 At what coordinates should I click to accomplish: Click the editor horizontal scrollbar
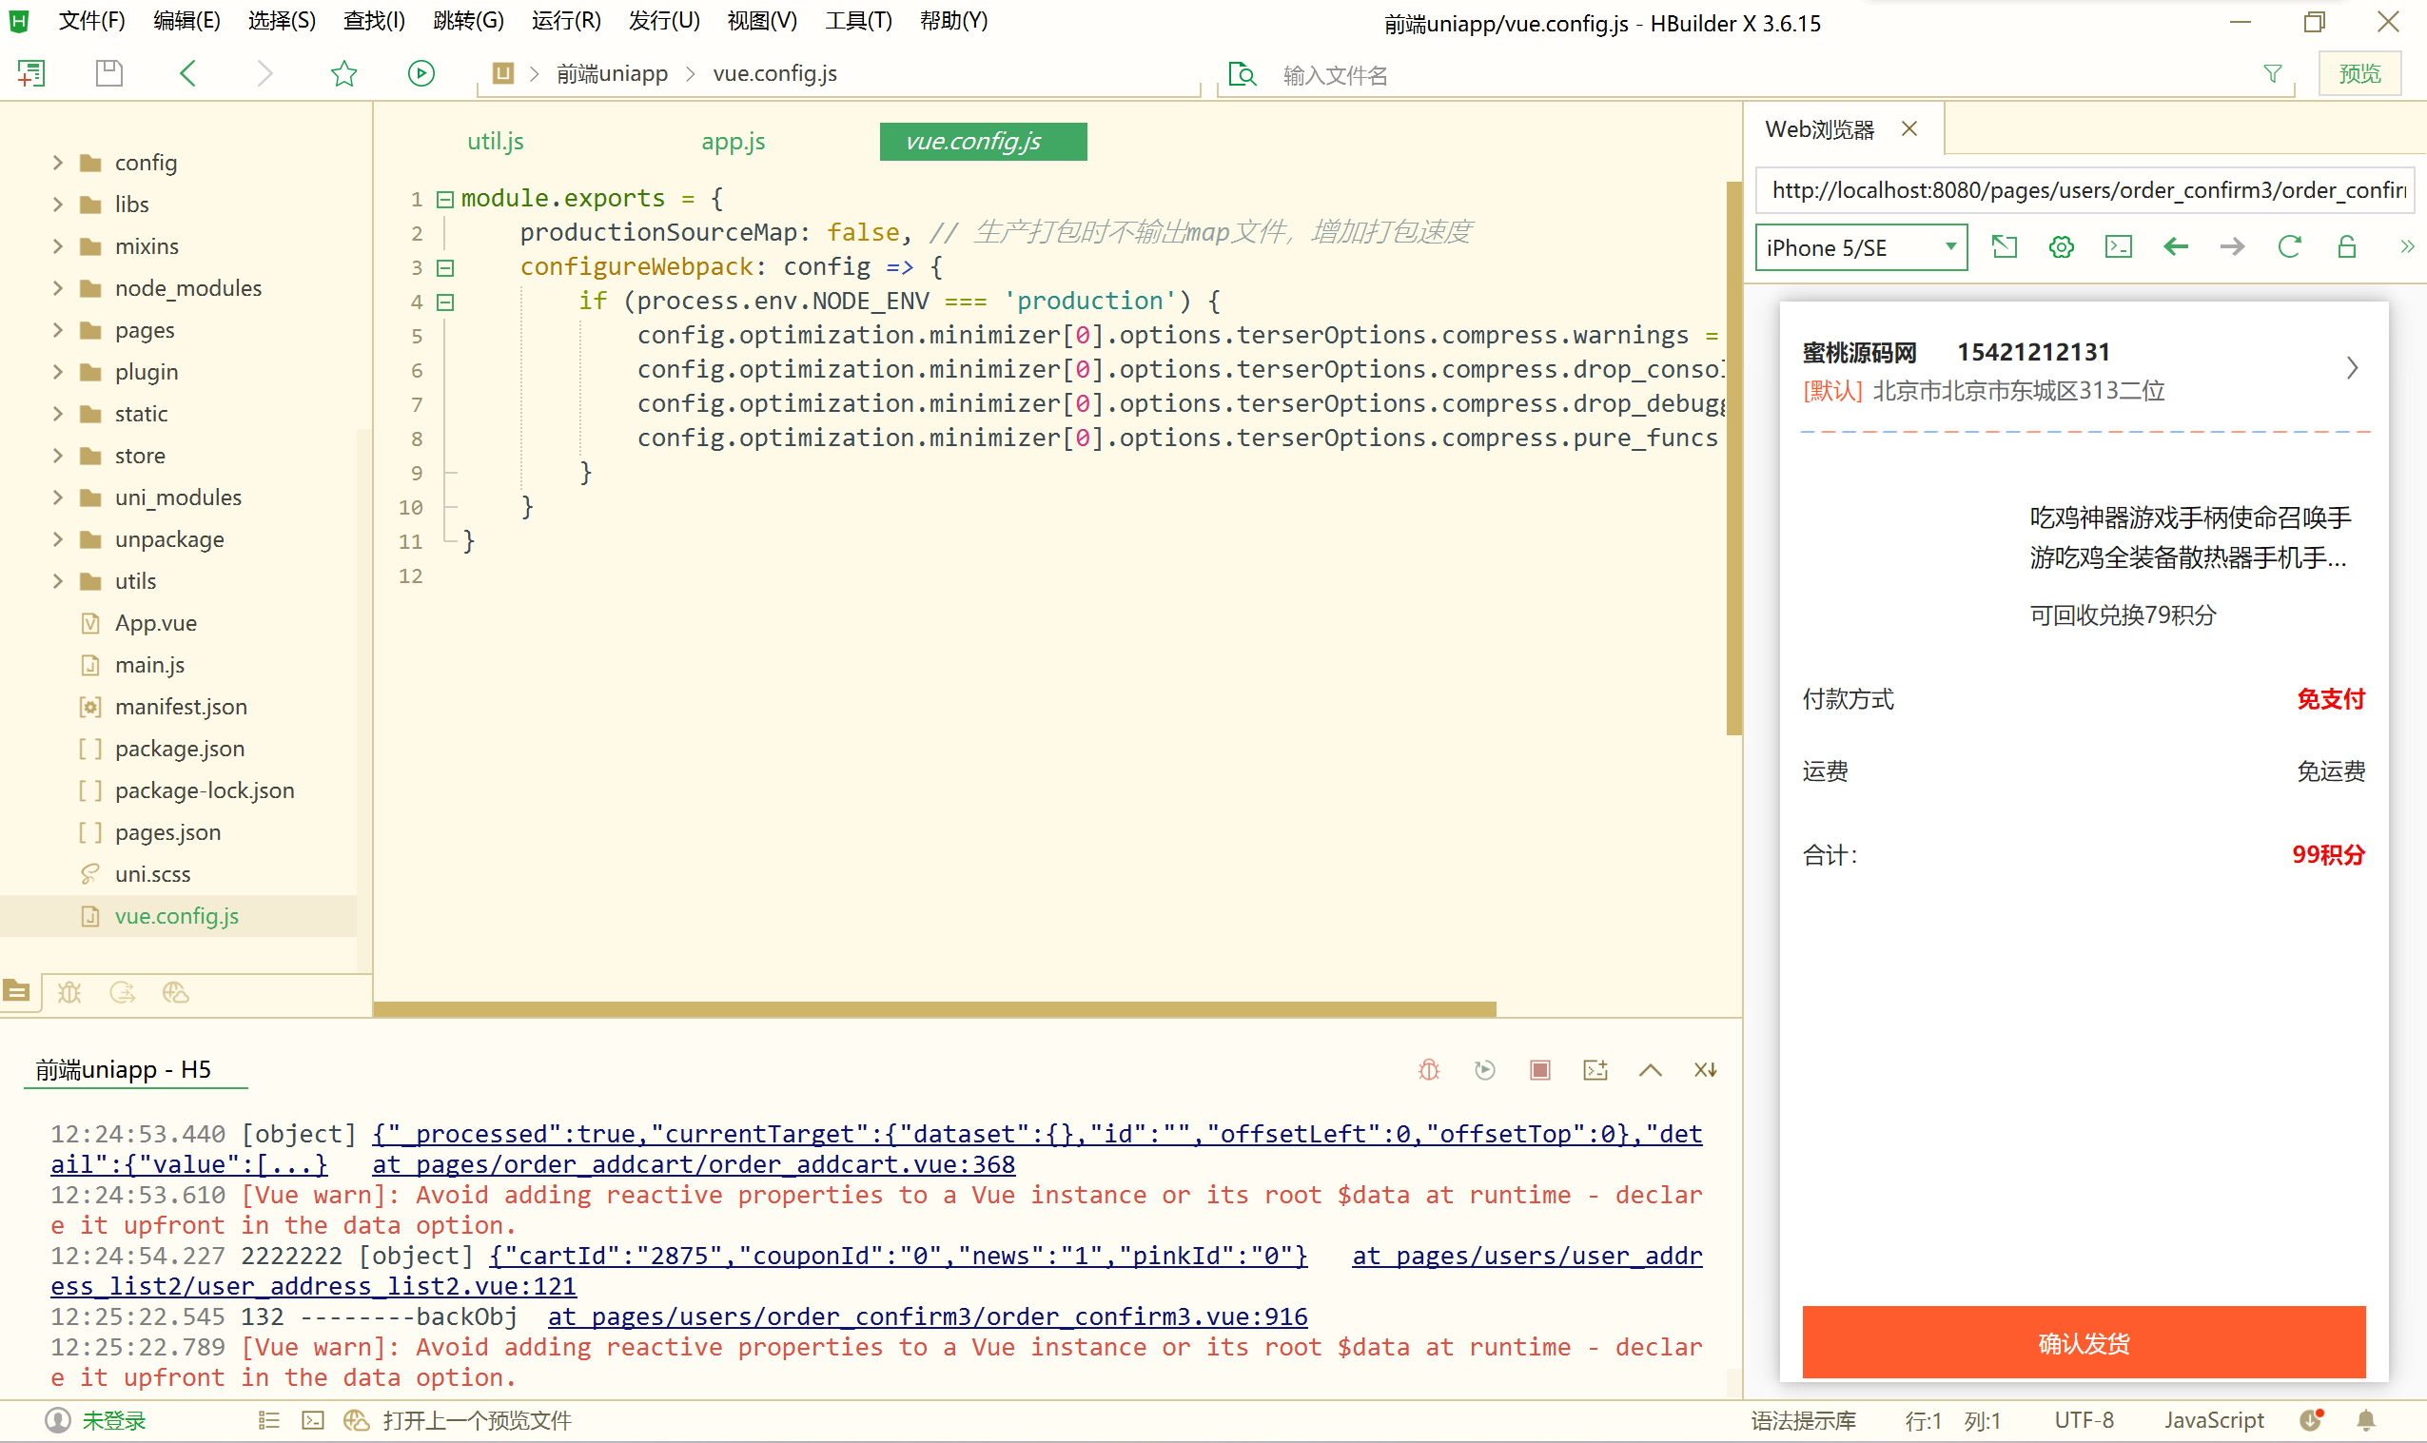pos(933,1008)
